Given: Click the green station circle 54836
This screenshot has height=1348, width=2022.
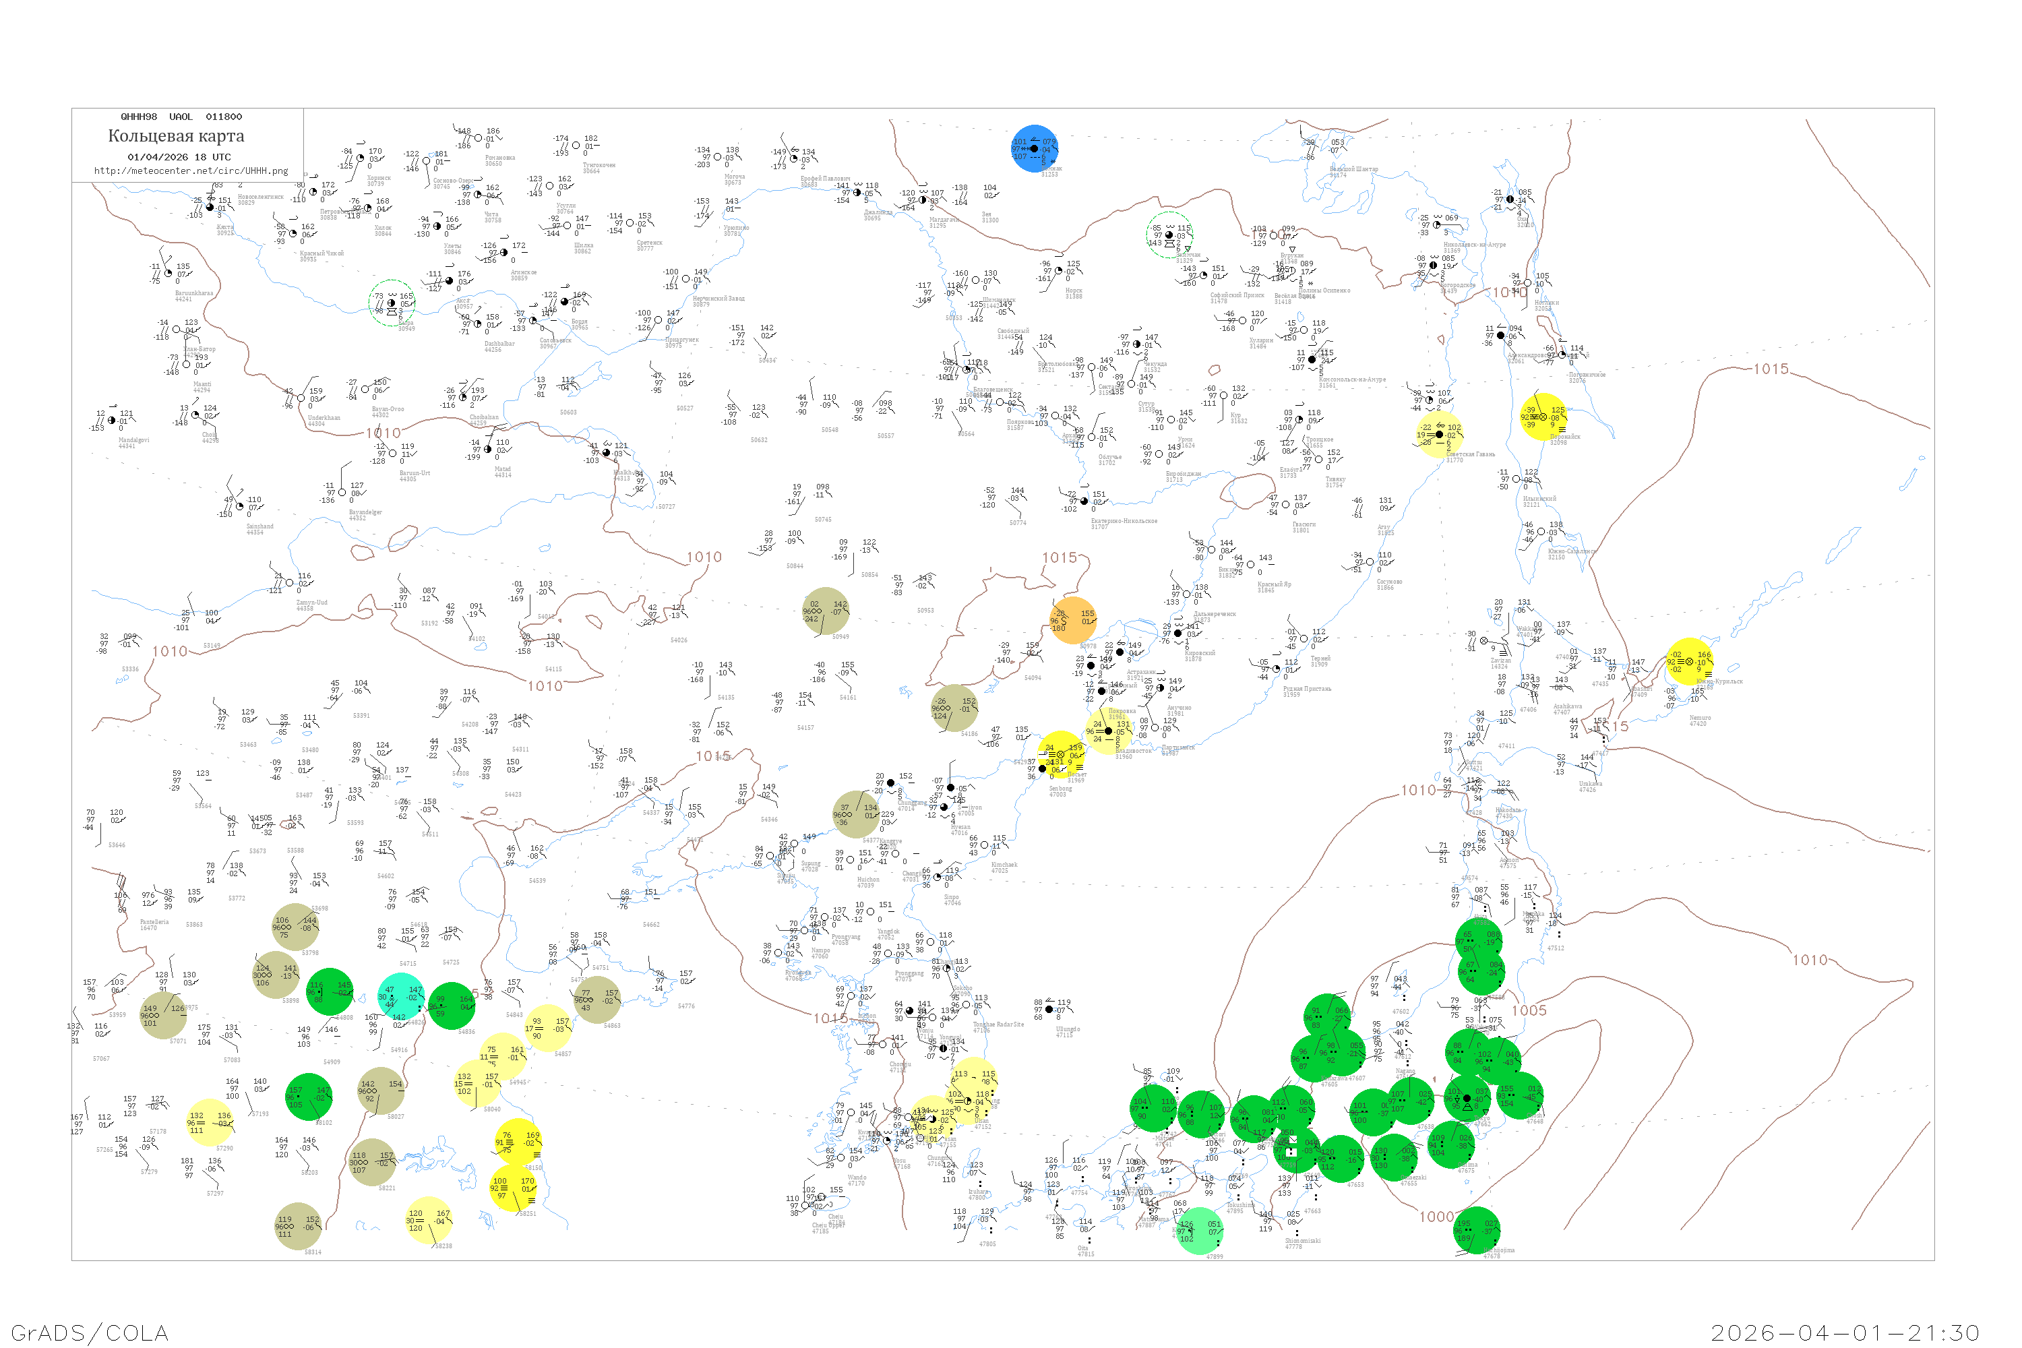Looking at the screenshot, I should (452, 1006).
